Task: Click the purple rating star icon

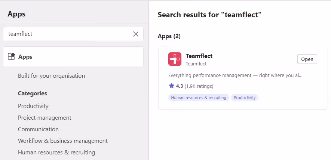Action: coord(171,86)
